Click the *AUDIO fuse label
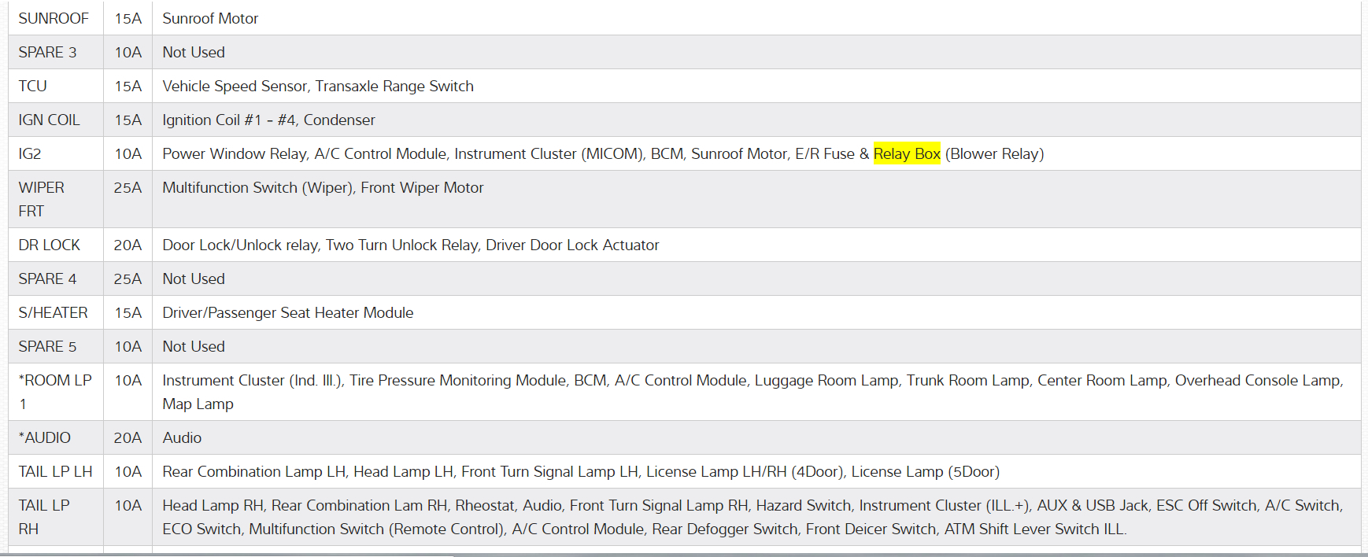 click(x=45, y=437)
